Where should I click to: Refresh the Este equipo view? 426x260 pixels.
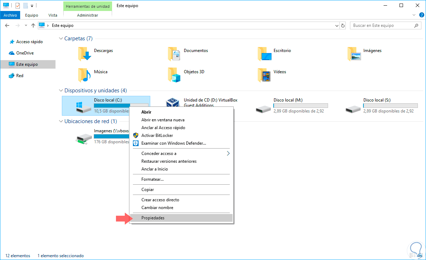coord(343,25)
